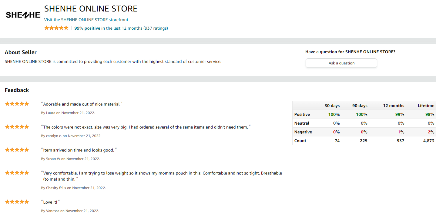Click the SHENHE ONLINE STORE page title
The width and height of the screenshot is (436, 219).
(x=91, y=8)
